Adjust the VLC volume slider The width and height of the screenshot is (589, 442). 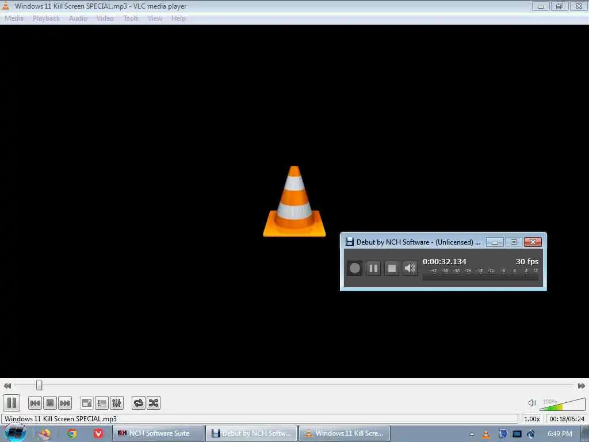pos(563,405)
